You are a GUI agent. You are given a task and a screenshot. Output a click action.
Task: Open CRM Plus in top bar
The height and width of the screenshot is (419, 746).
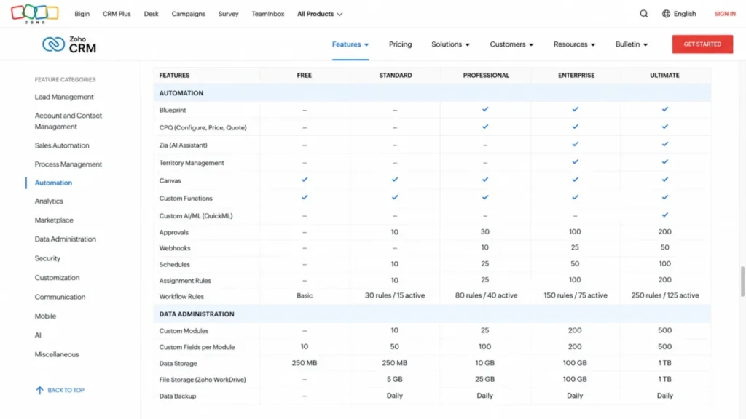click(x=117, y=14)
